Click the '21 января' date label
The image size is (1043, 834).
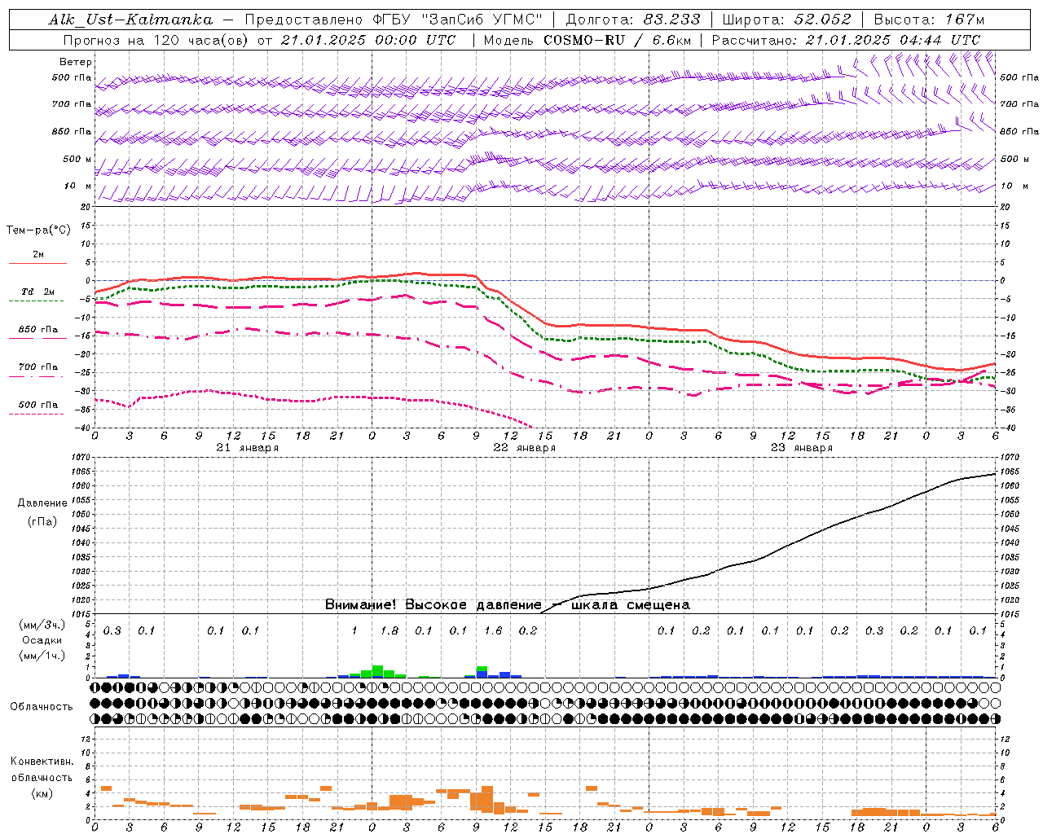(248, 448)
